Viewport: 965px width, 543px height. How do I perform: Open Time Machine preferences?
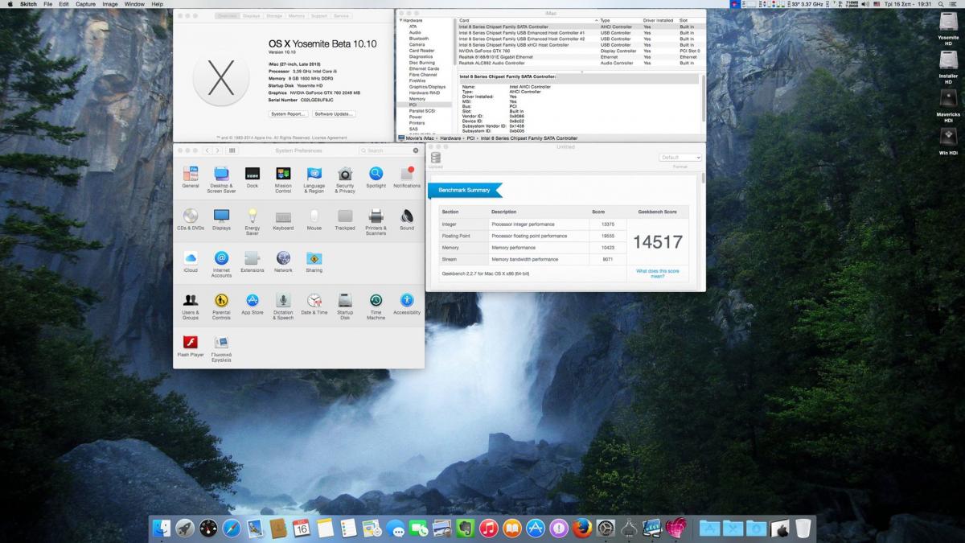(376, 306)
